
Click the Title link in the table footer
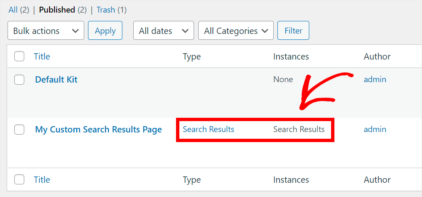[42, 180]
